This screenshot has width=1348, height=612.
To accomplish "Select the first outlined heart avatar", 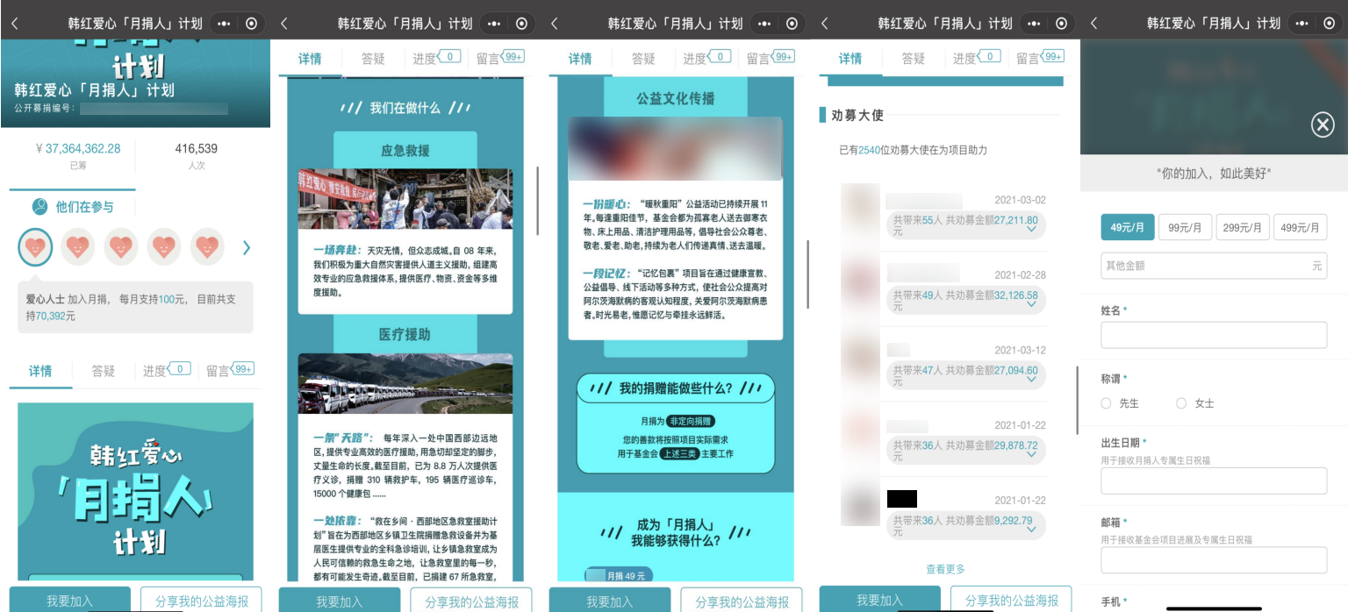I will click(35, 247).
